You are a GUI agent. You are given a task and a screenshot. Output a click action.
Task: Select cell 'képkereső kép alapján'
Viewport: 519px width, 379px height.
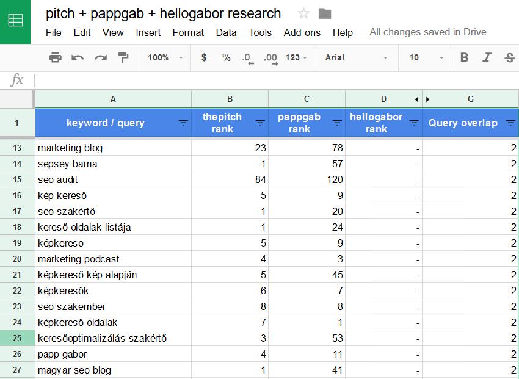[x=113, y=275]
